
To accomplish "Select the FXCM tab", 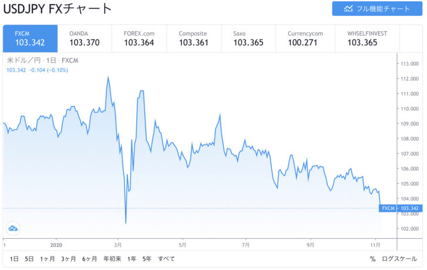I will click(x=30, y=38).
